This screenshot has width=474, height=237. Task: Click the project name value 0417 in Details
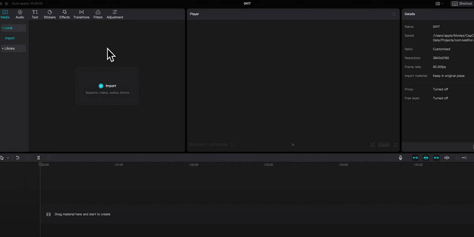pyautogui.click(x=436, y=27)
